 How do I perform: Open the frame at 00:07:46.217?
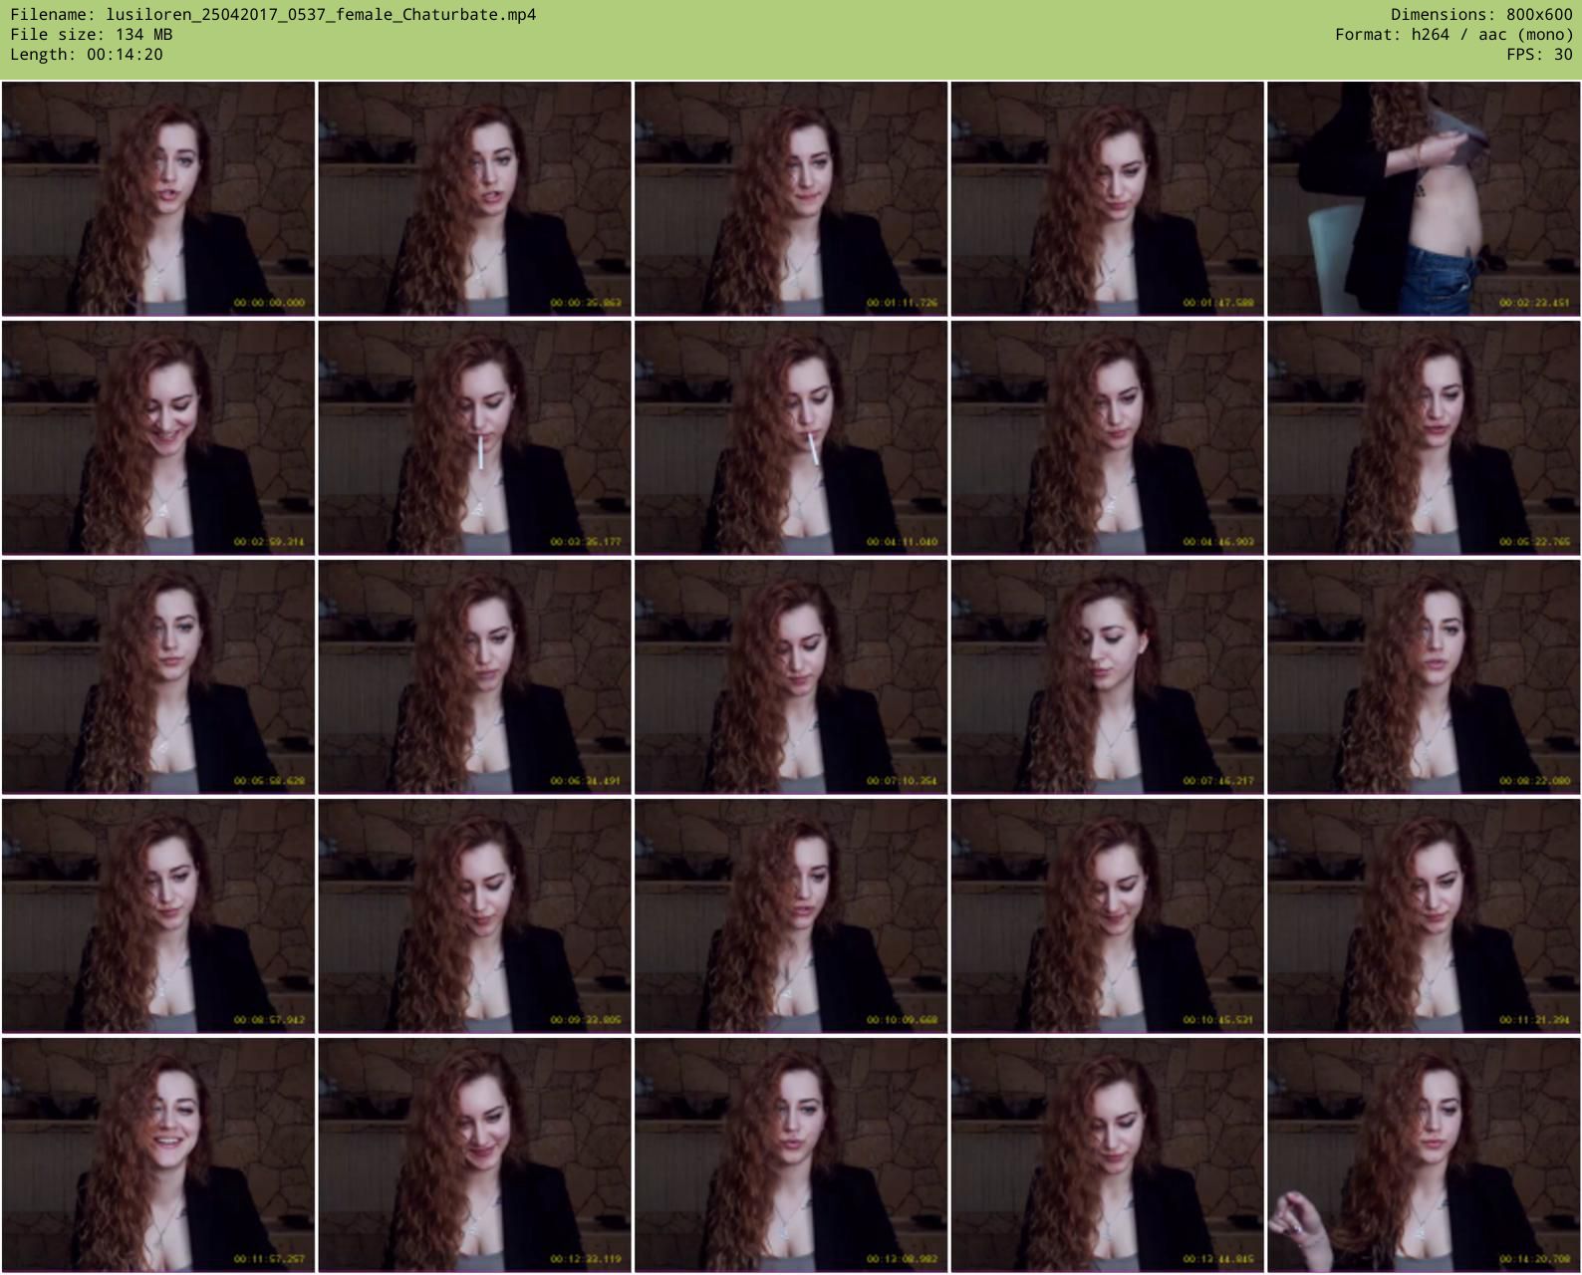pyautogui.click(x=1107, y=677)
